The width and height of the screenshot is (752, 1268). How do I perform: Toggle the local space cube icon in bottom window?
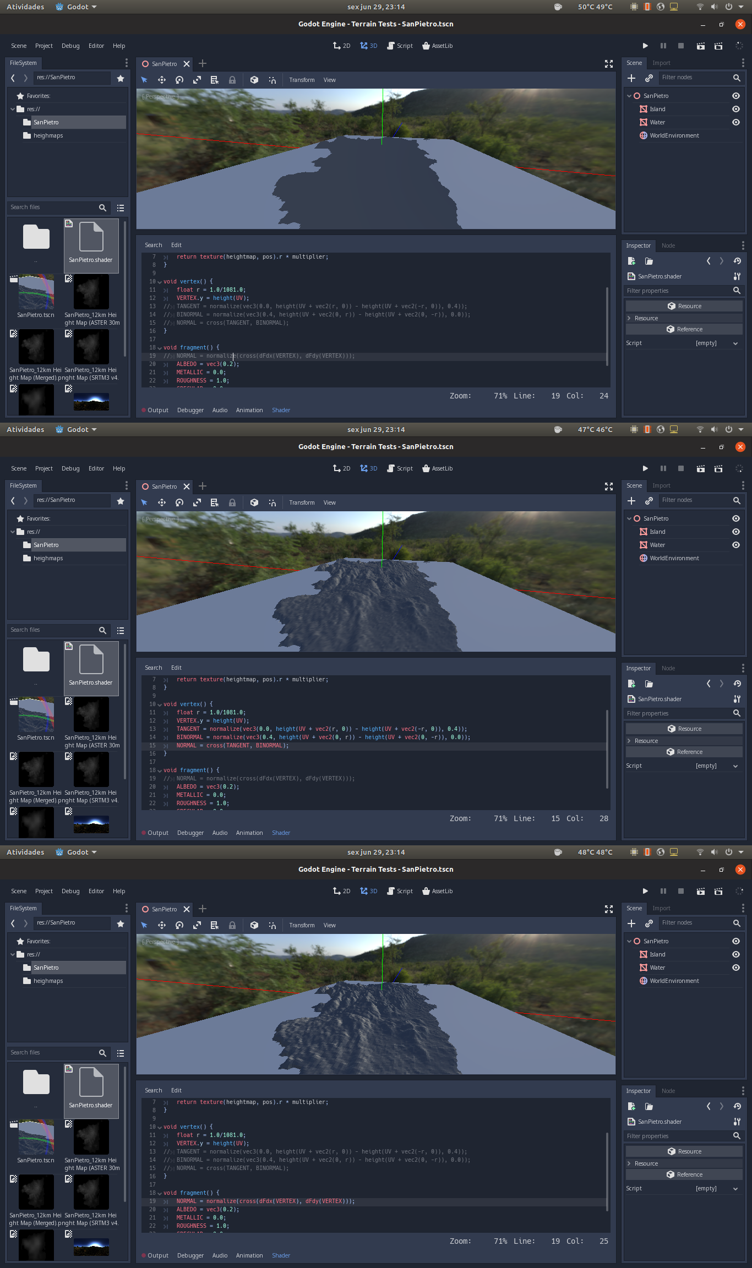[254, 925]
